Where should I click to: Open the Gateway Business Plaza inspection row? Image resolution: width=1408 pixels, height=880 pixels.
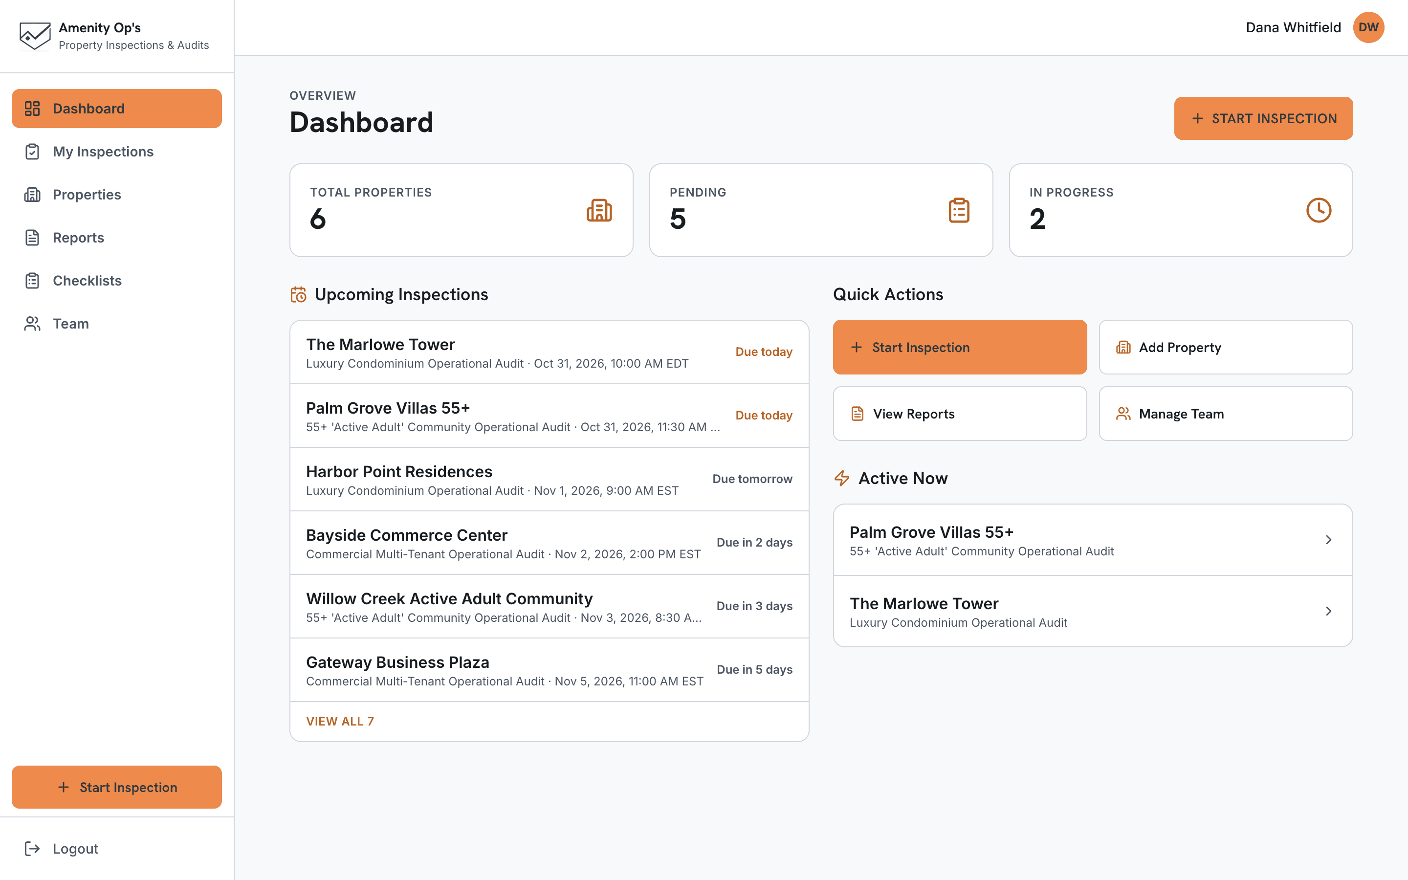coord(549,670)
